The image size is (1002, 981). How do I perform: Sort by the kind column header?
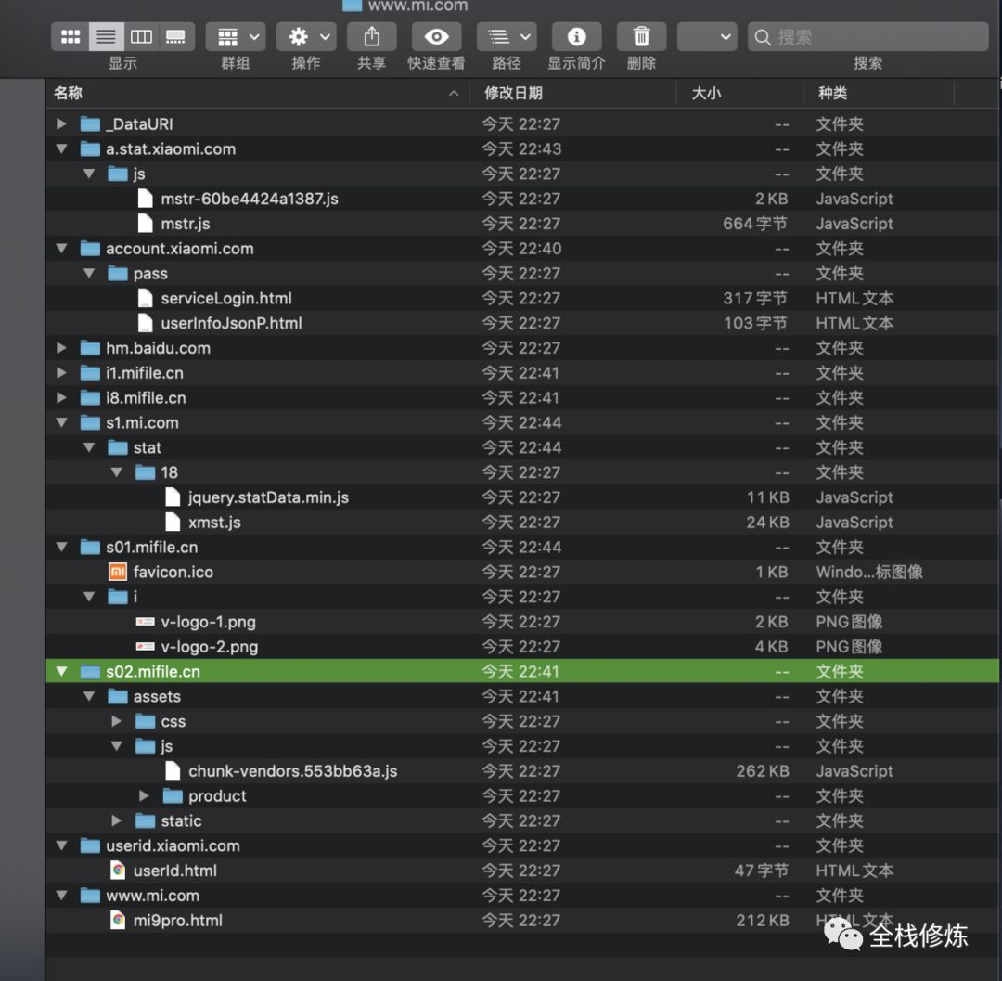click(x=879, y=94)
